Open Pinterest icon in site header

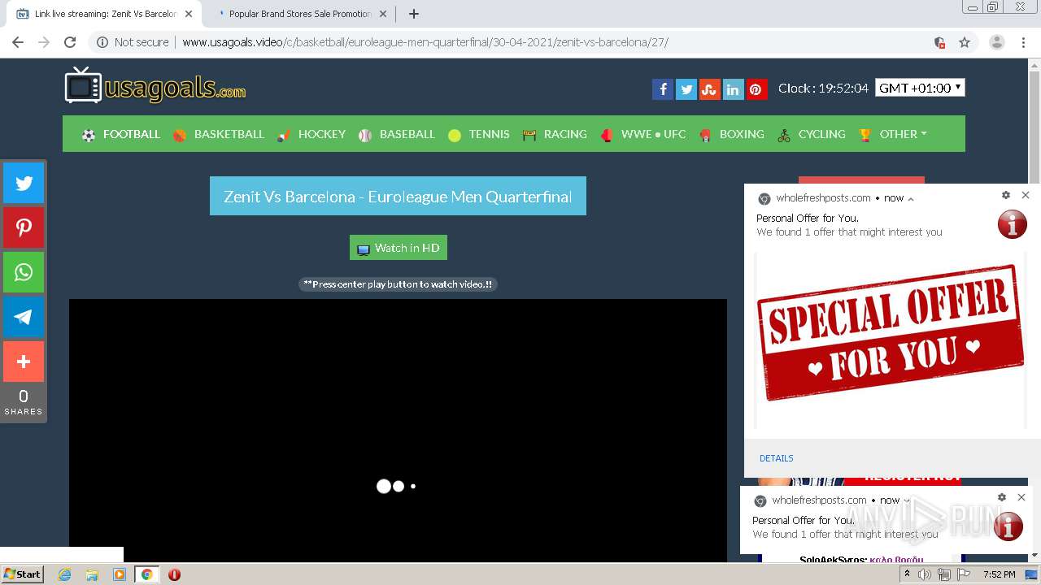point(756,89)
